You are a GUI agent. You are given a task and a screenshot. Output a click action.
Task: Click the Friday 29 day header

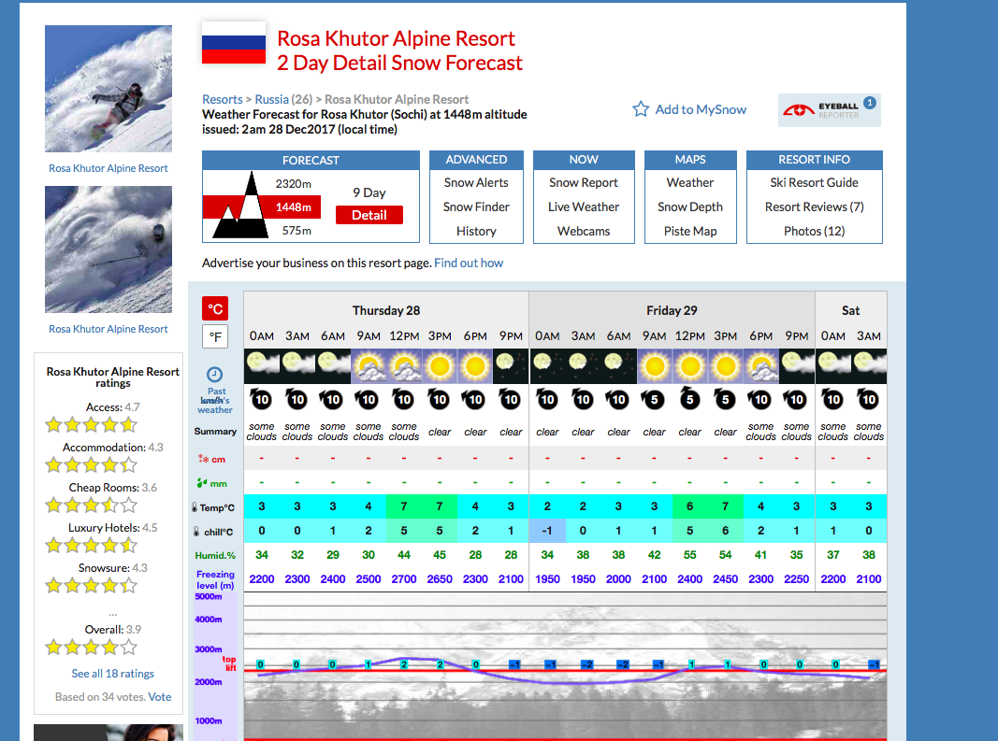tap(673, 310)
